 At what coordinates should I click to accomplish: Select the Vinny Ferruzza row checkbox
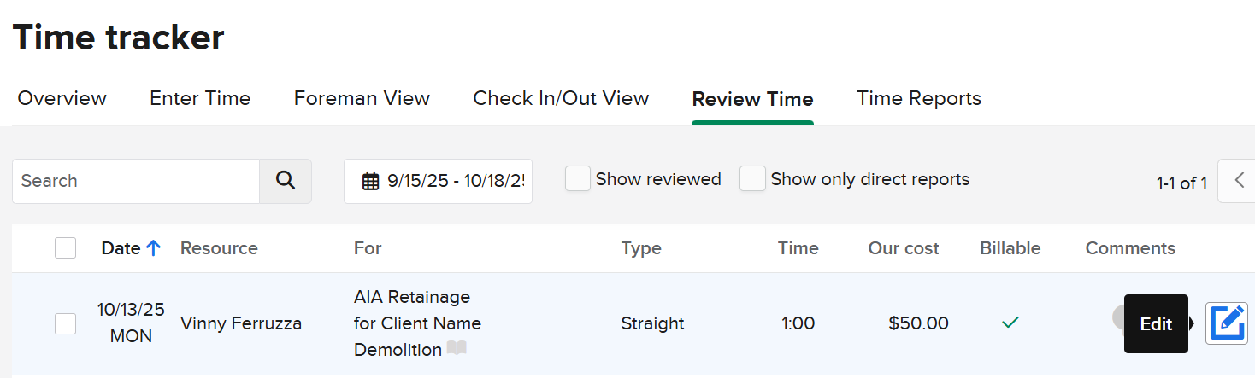(65, 323)
